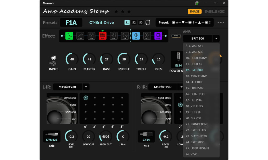Select the RVB reverb block
This screenshot has height=160, width=268.
click(158, 36)
